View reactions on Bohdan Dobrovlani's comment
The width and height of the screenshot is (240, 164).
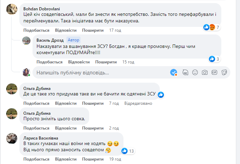(x=211, y=27)
